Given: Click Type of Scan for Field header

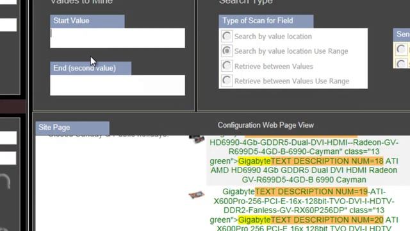Looking at the screenshot, I should pyautogui.click(x=266, y=21).
